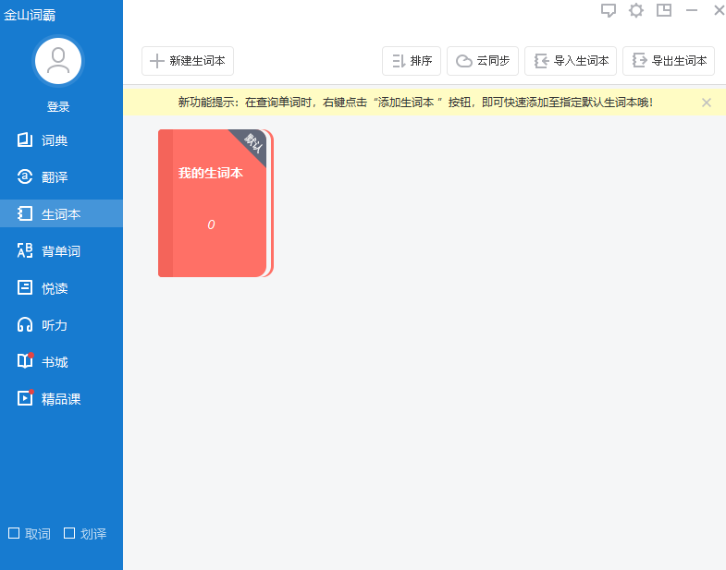Click the user avatar icon
The width and height of the screenshot is (726, 570).
[x=58, y=62]
